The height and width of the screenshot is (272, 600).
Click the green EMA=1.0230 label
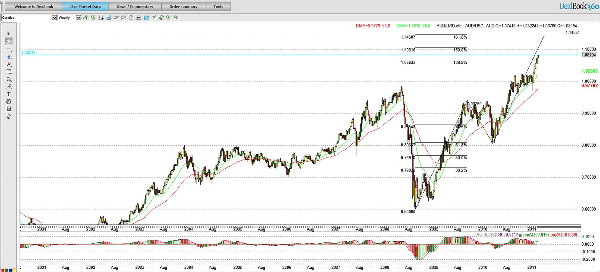pos(413,26)
